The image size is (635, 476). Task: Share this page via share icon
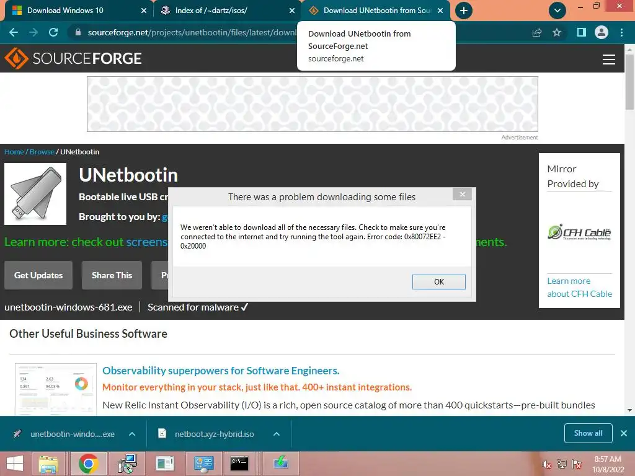coord(537,32)
